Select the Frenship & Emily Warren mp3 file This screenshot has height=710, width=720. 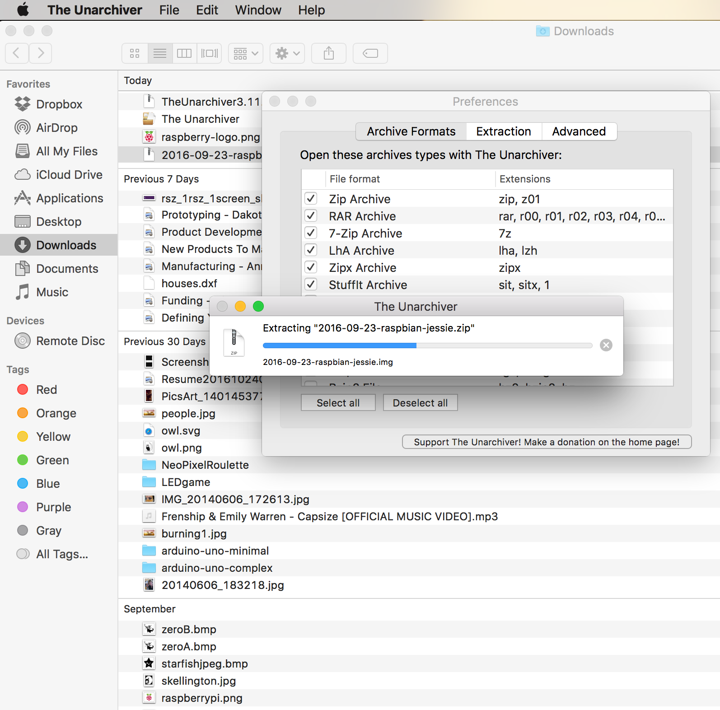click(x=419, y=517)
